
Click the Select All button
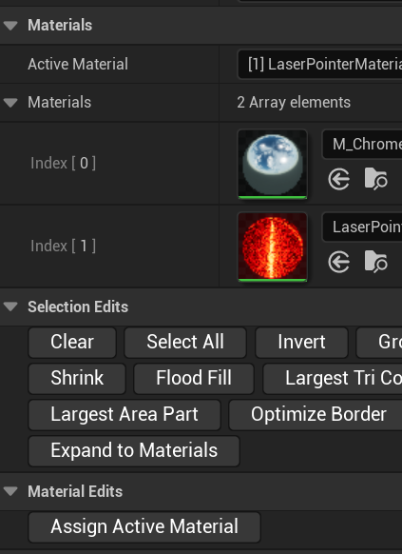click(185, 343)
